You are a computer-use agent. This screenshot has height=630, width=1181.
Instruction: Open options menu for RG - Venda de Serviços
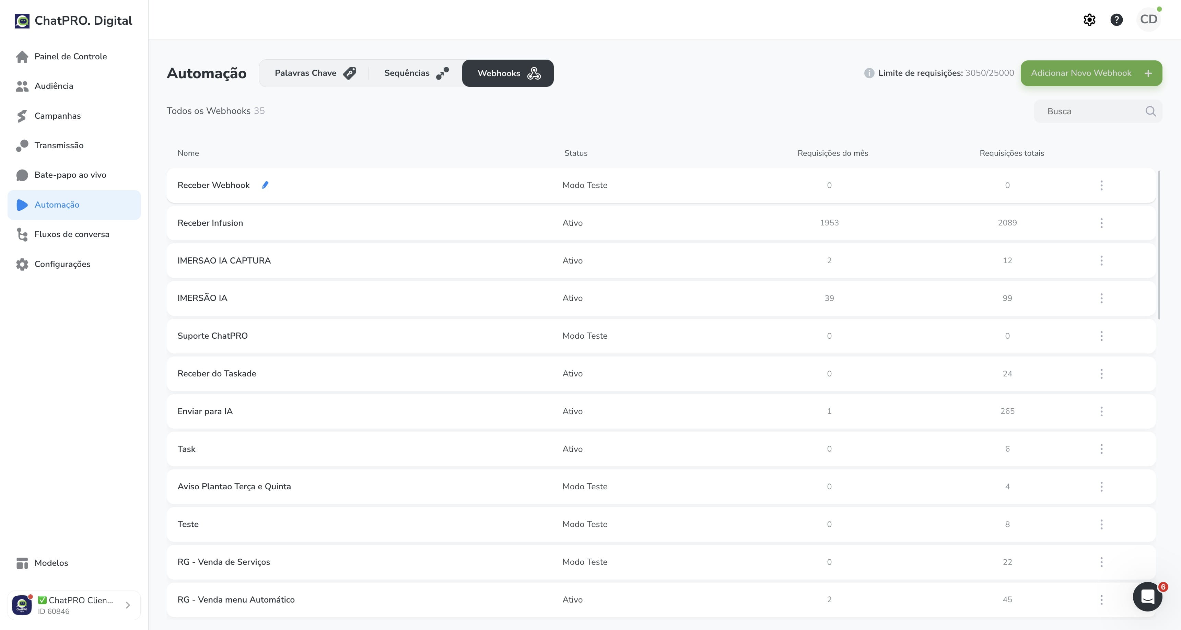pyautogui.click(x=1101, y=562)
